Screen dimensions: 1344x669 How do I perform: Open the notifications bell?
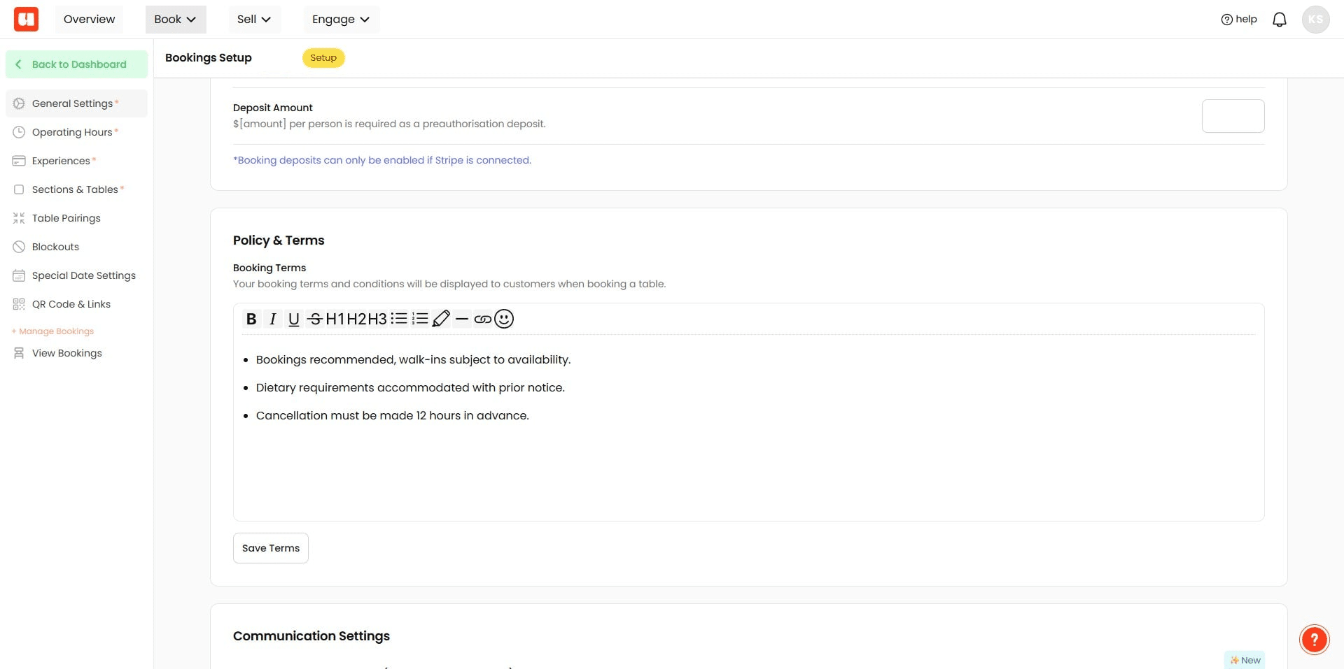[1280, 20]
